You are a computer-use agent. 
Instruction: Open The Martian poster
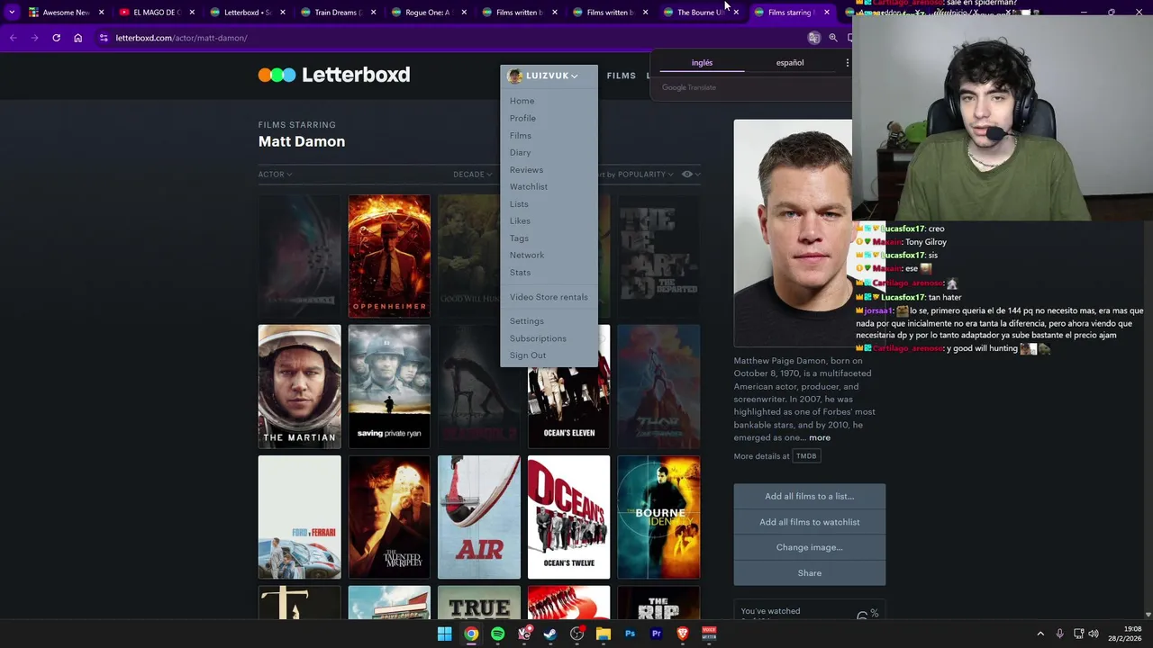coord(299,387)
